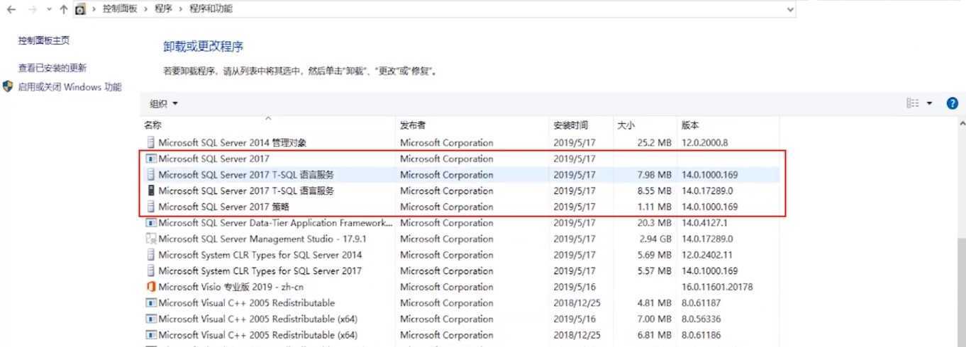Click install date 2019/5/16 of Visio row
Image resolution: width=966 pixels, height=347 pixels.
574,287
